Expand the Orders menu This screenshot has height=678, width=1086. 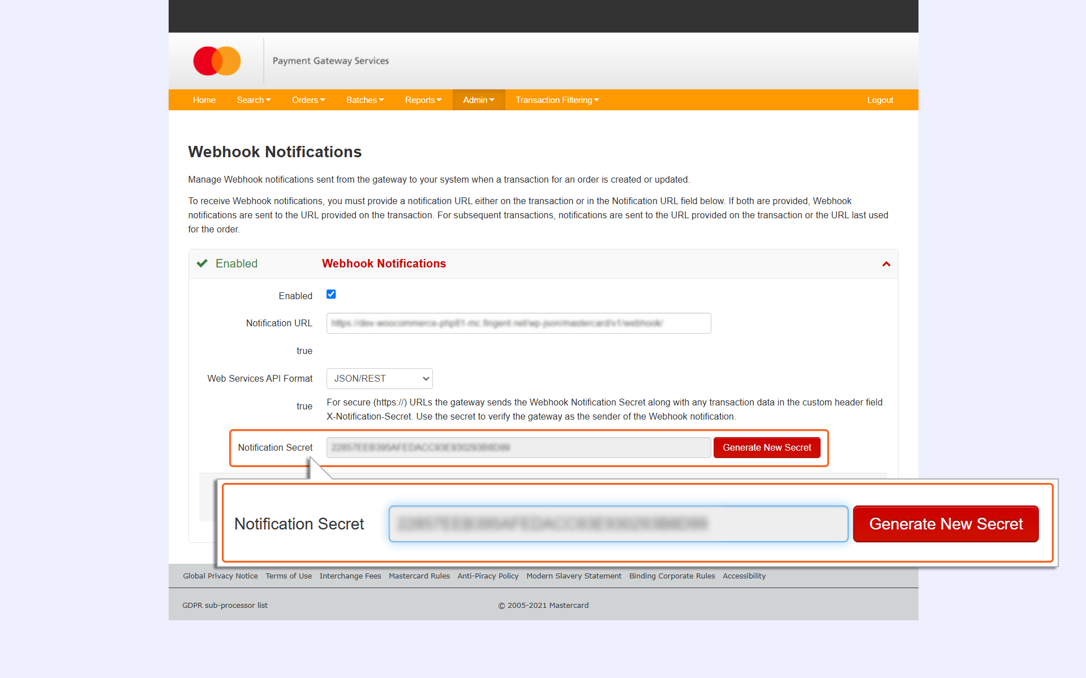click(308, 100)
